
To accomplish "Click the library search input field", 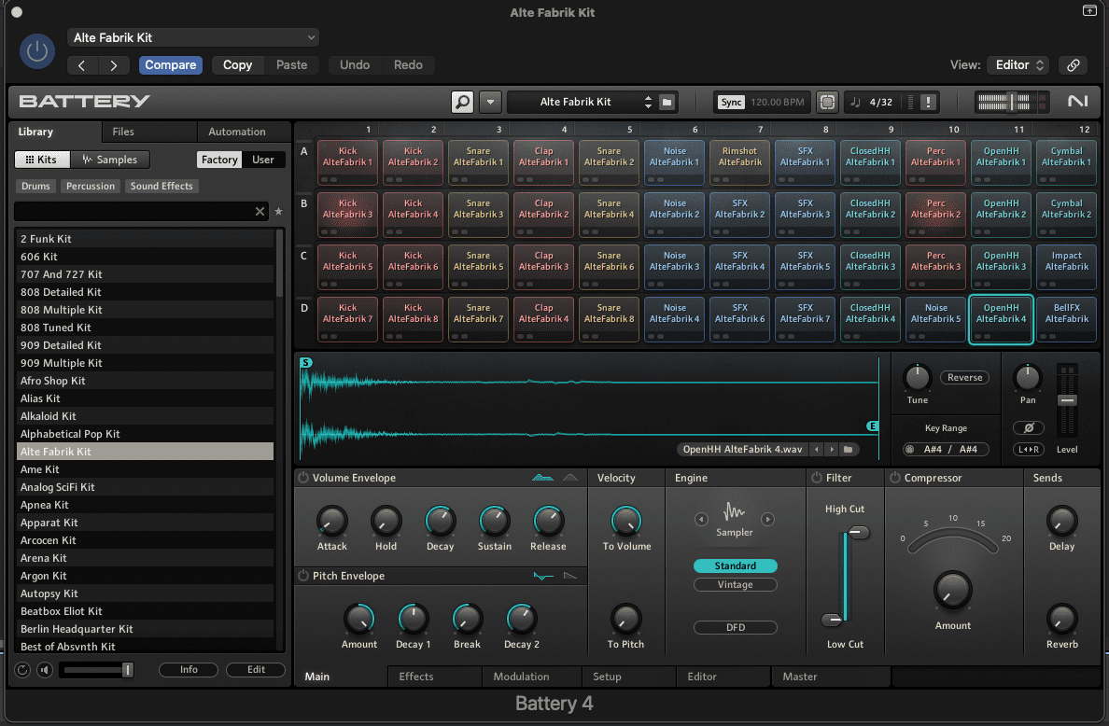I will tap(133, 212).
